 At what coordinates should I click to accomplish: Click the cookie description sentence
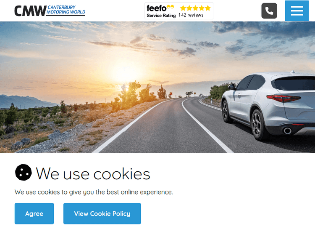(94, 192)
